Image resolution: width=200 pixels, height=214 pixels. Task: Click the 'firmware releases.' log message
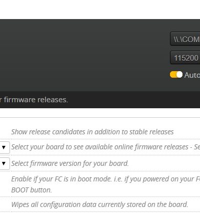pyautogui.click(x=34, y=100)
